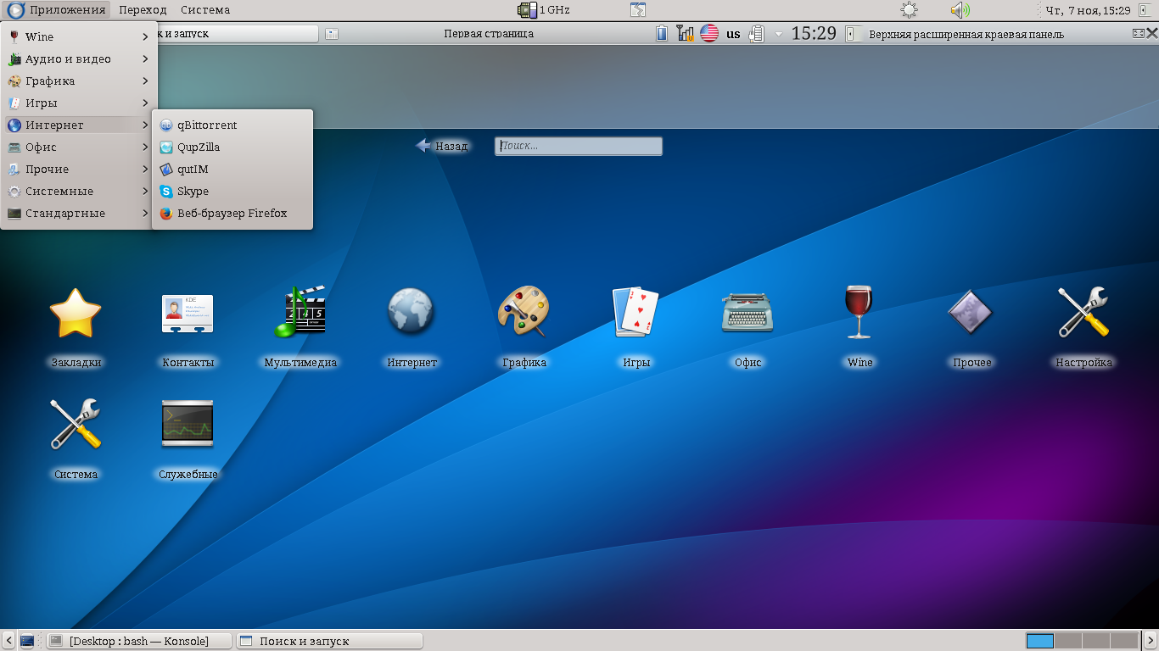Image resolution: width=1159 pixels, height=651 pixels.
Task: Switch to Desktop : bash — Konsole task
Action: point(138,641)
